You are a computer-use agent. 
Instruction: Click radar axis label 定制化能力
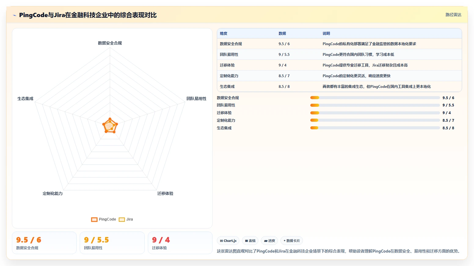click(x=53, y=193)
